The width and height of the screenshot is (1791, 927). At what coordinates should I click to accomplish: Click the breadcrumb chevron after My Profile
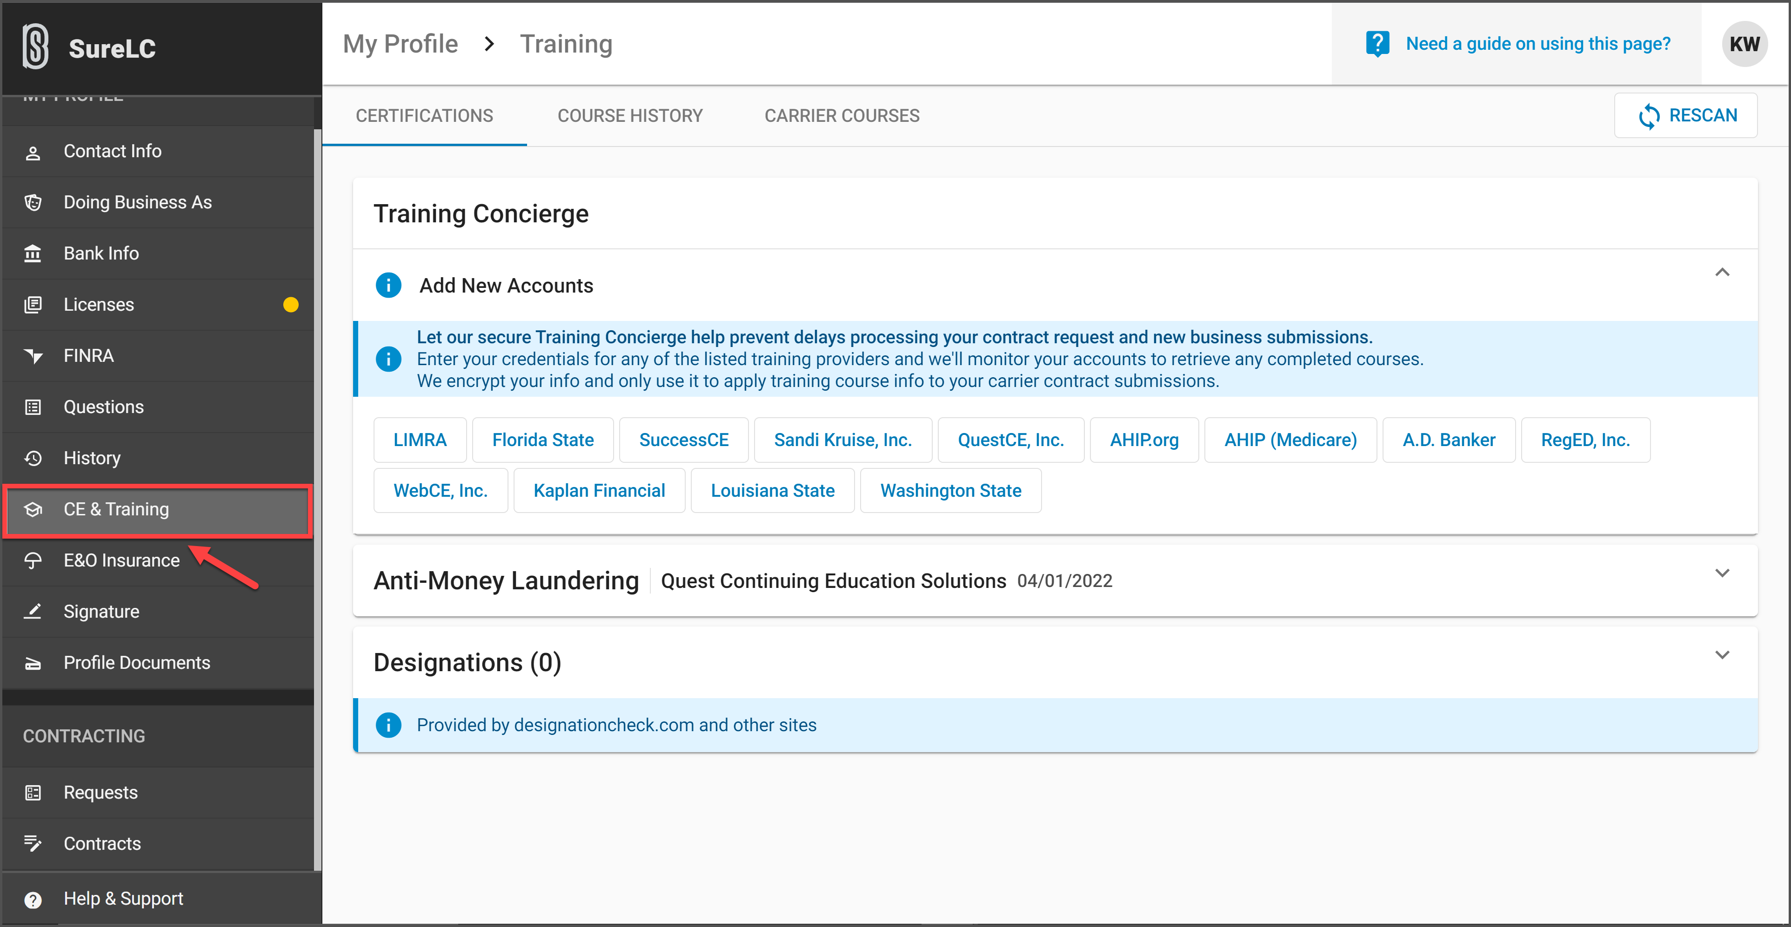coord(489,44)
